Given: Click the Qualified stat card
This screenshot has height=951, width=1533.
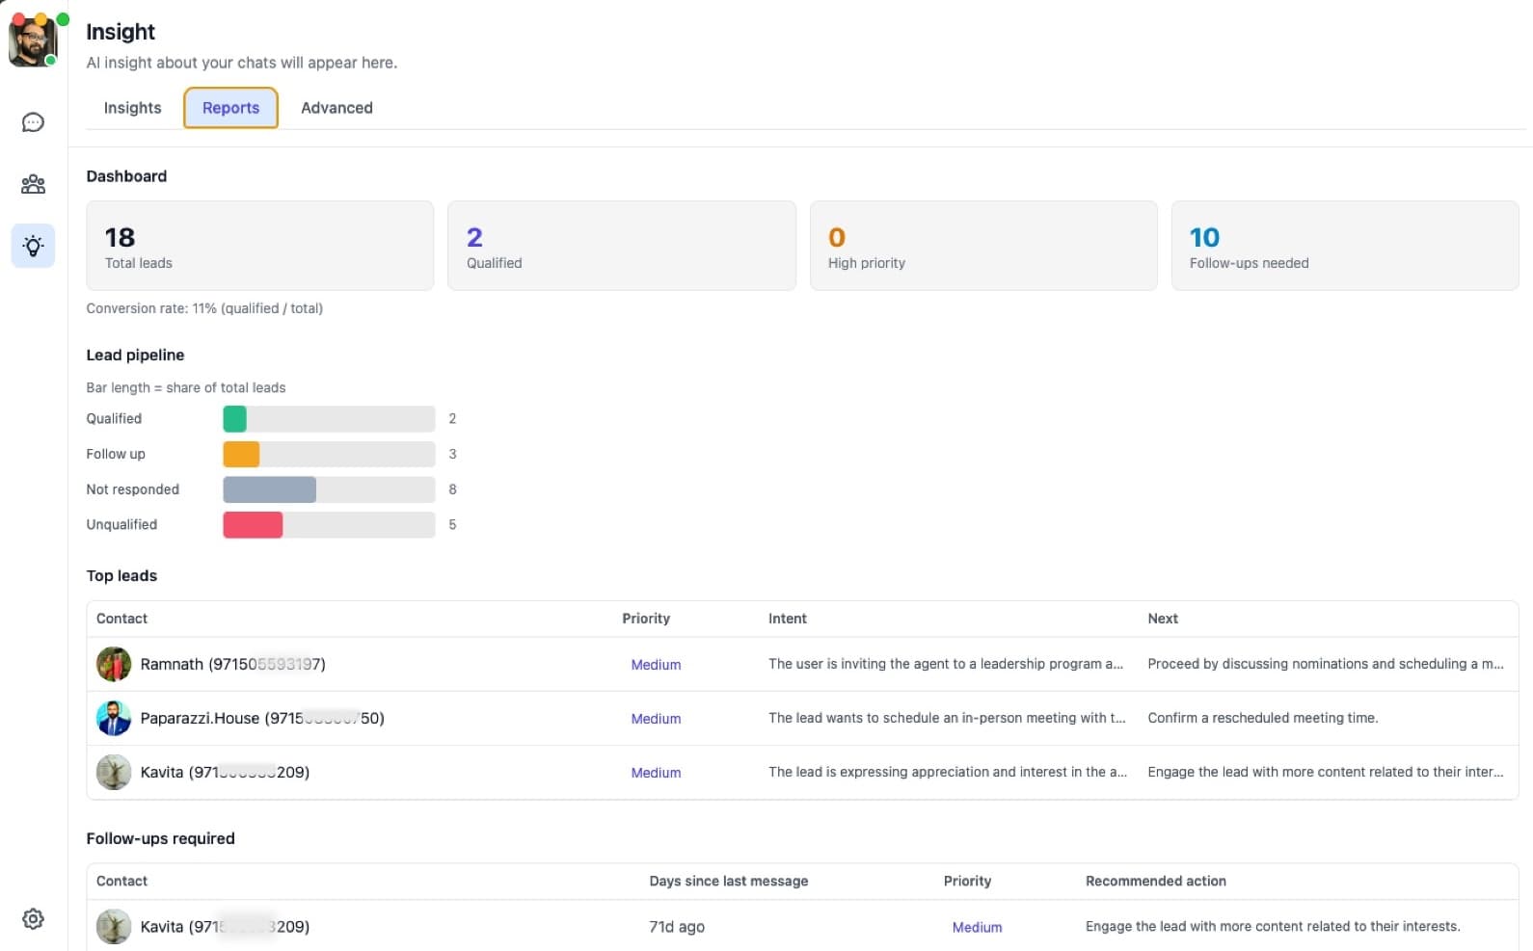Looking at the screenshot, I should click(621, 246).
